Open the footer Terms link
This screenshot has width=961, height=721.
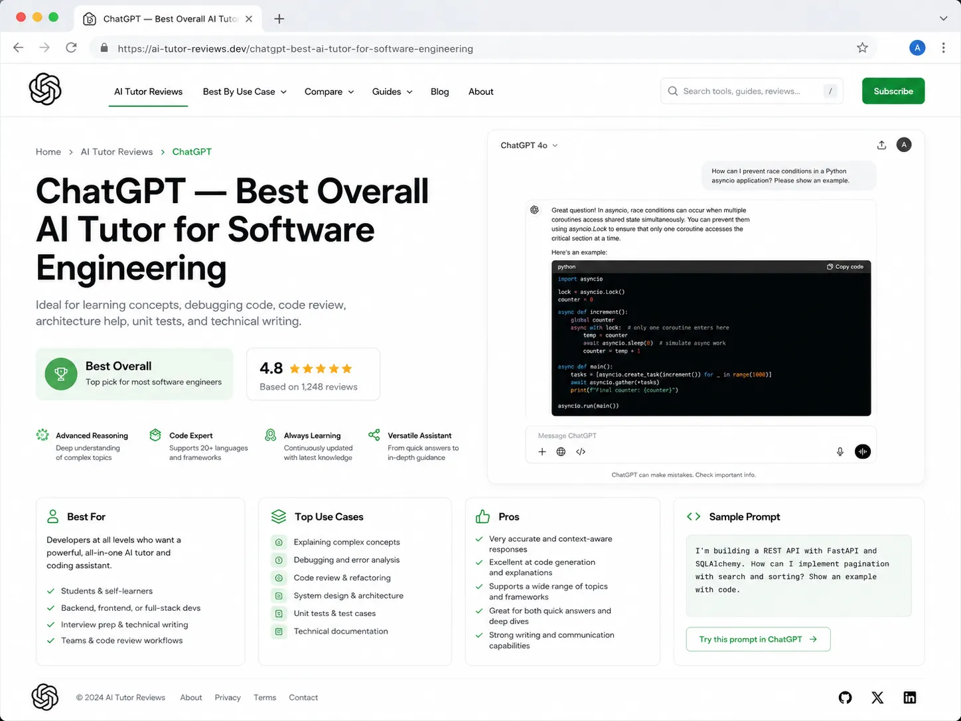coord(265,697)
